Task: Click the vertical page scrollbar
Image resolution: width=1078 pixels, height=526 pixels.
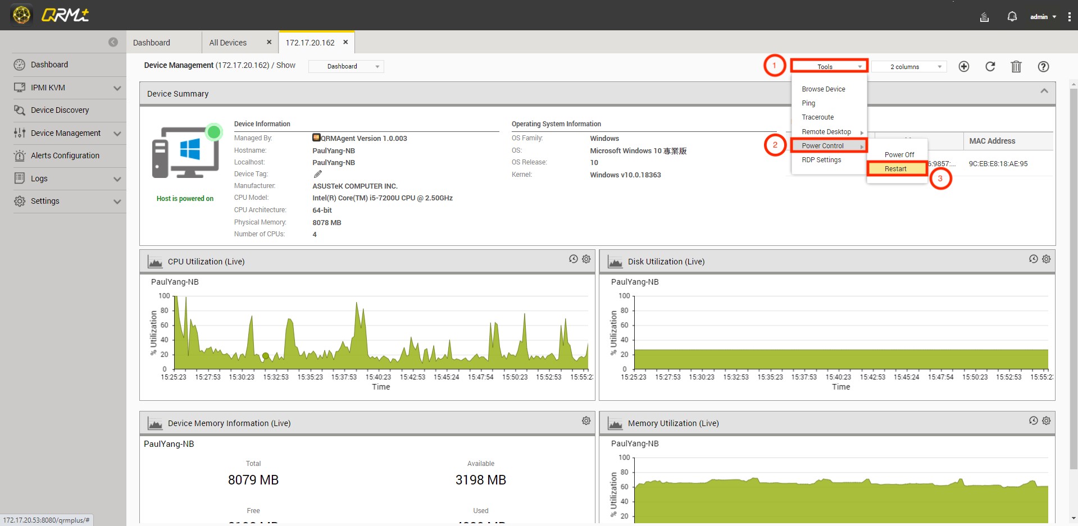Action: [1073, 281]
